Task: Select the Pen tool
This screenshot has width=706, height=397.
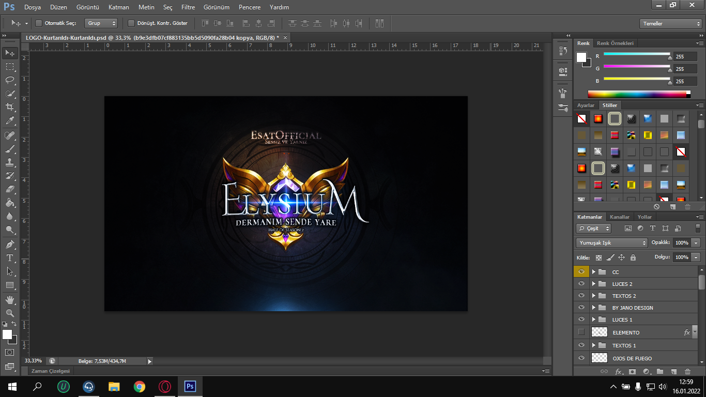Action: click(10, 244)
